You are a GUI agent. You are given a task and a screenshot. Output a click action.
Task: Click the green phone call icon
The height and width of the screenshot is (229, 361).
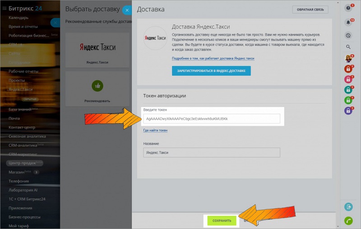click(348, 221)
